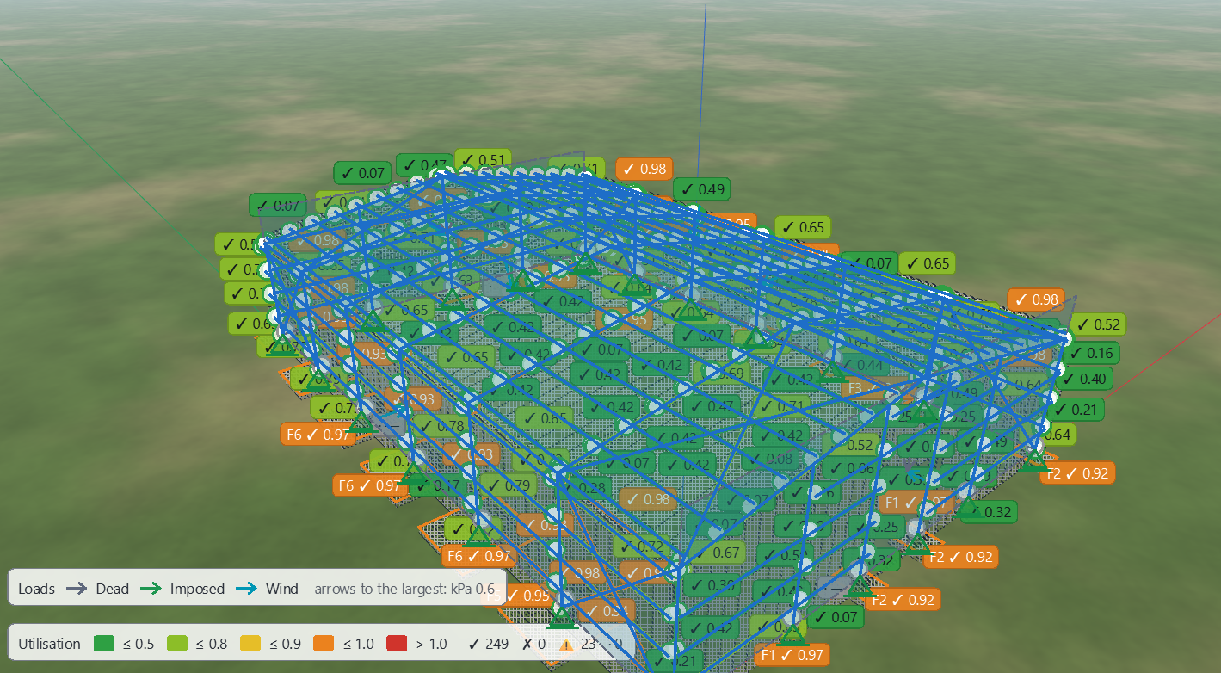Select the member label reading 0.28
Screen dimensions: 1221x673
pos(583,488)
